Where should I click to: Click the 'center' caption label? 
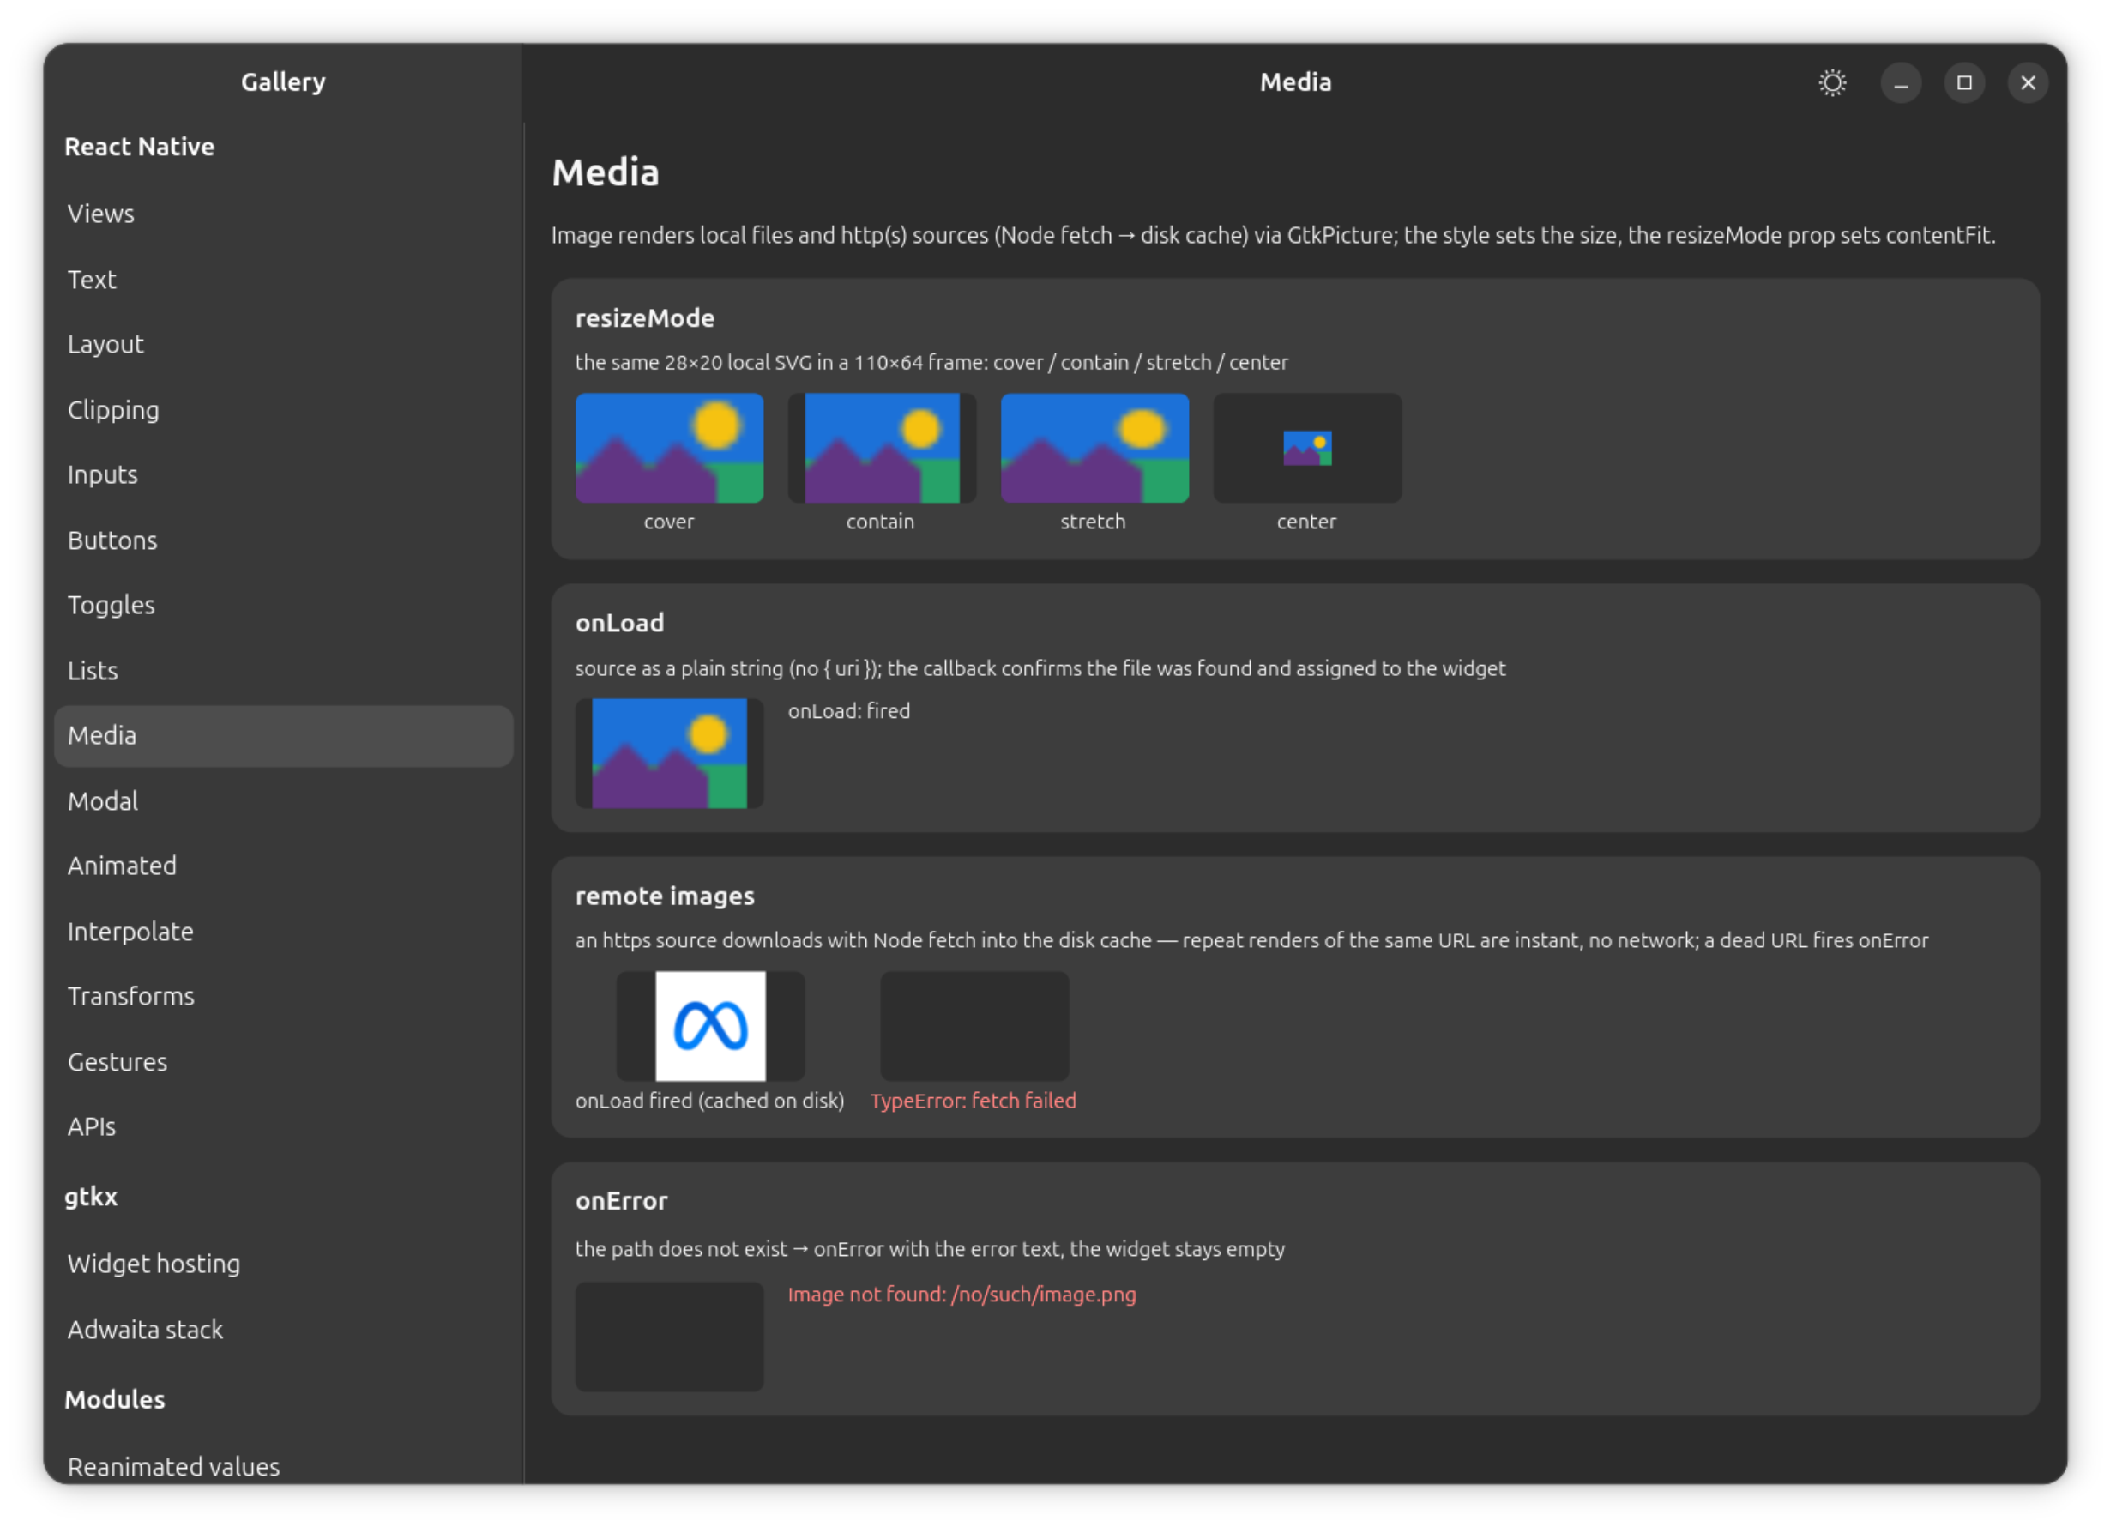point(1306,521)
